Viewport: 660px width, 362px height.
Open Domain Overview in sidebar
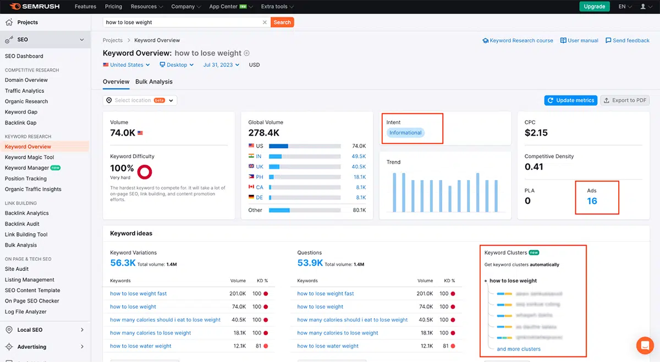tap(26, 80)
